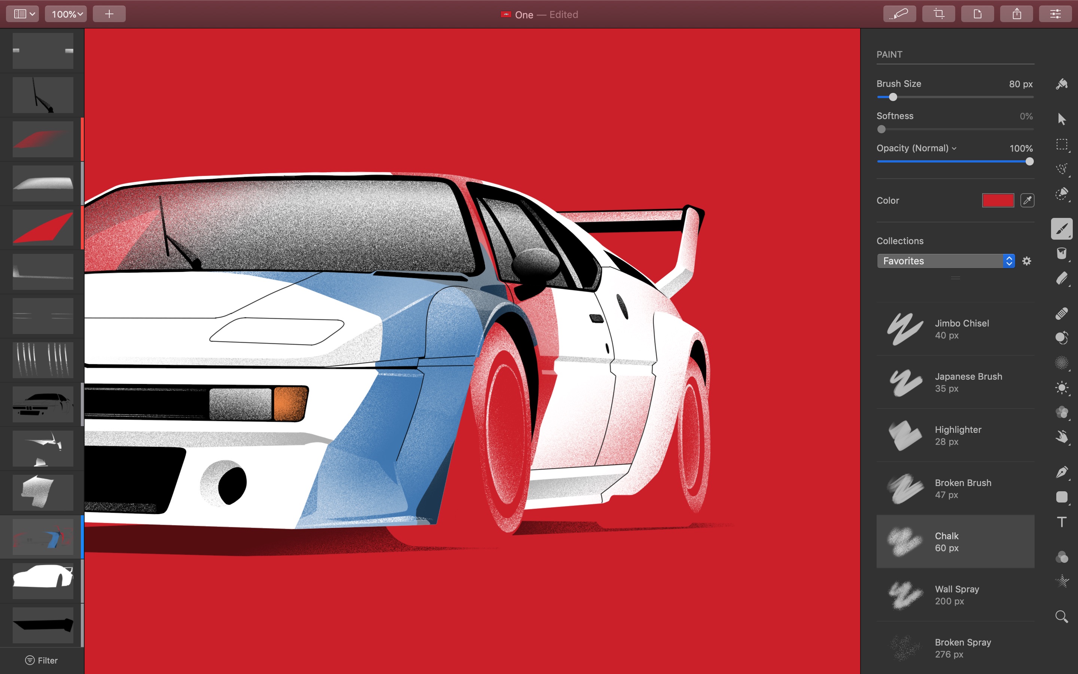Select the black shadow layer thumbnail
This screenshot has height=674, width=1078.
tap(43, 625)
